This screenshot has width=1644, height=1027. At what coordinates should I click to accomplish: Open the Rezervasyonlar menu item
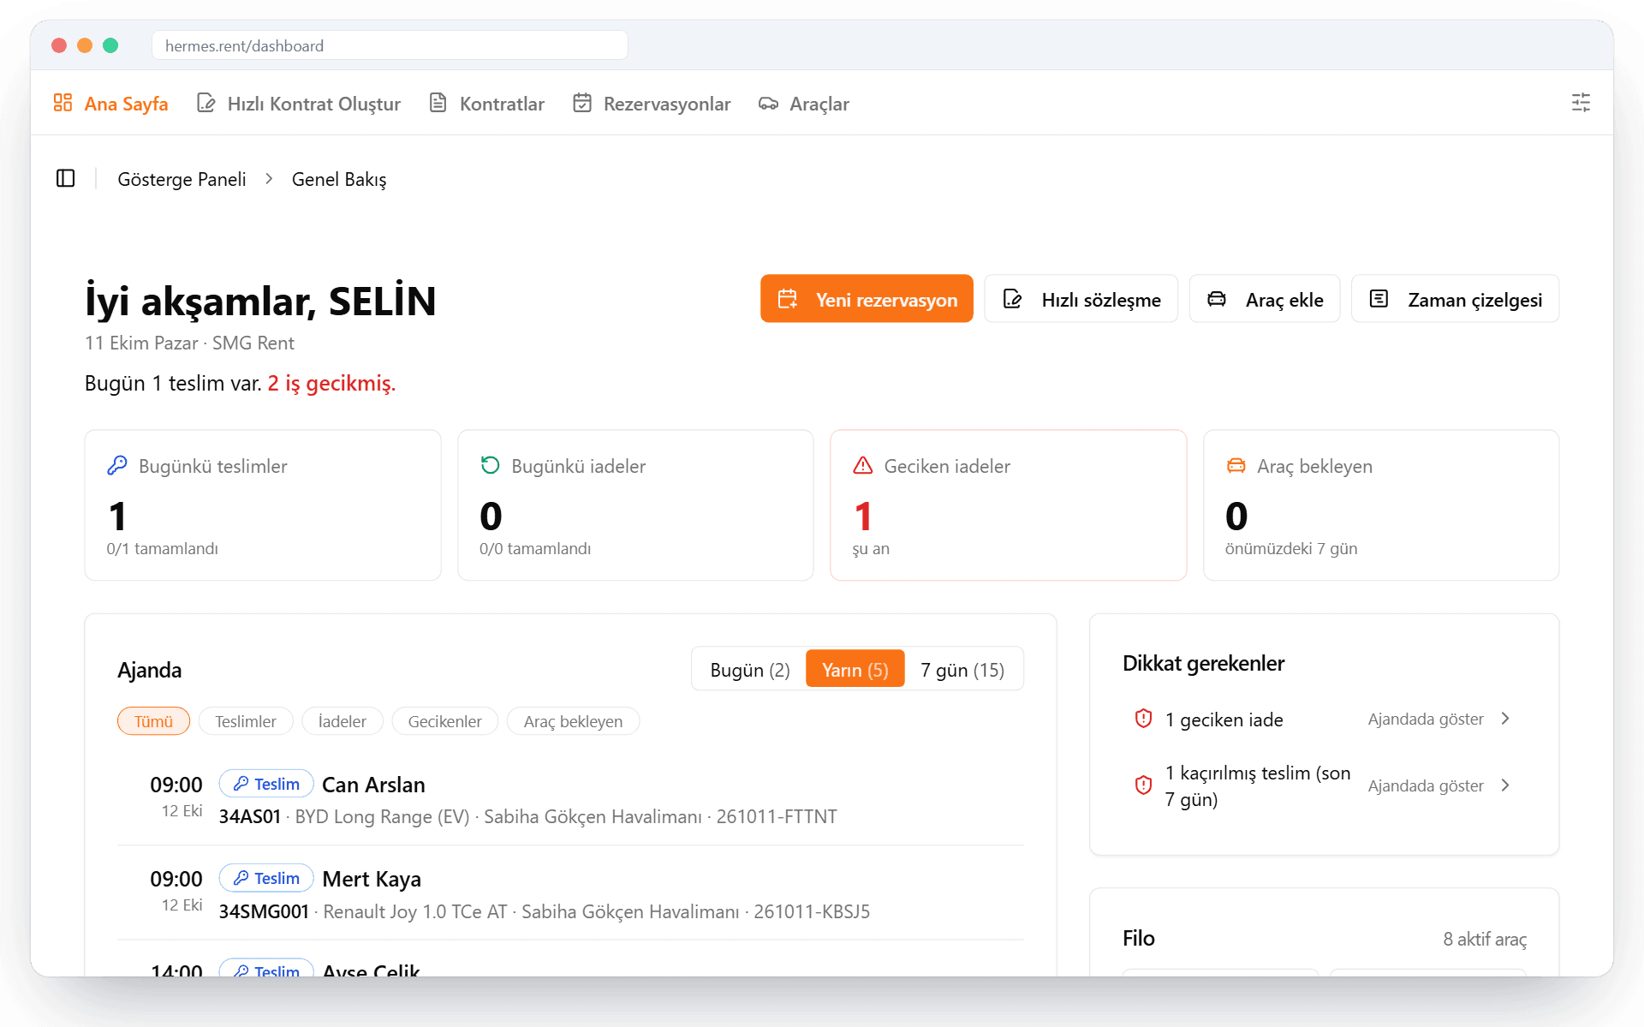[x=652, y=104]
